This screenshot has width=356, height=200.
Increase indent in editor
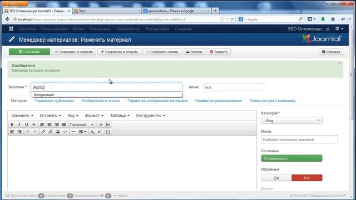coord(19,132)
